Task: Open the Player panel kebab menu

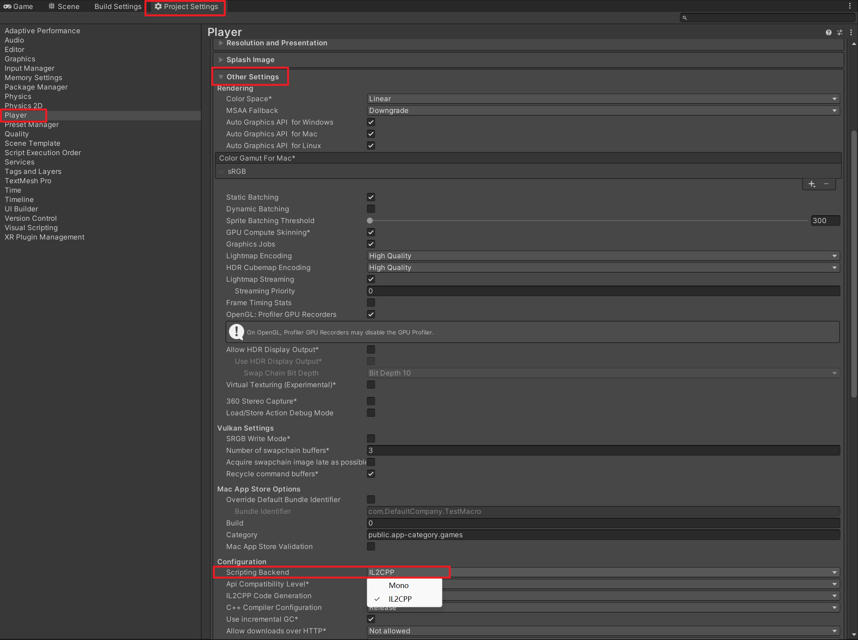Action: (x=851, y=32)
